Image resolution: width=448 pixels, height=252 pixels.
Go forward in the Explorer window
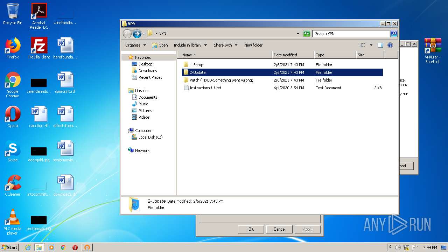137,34
